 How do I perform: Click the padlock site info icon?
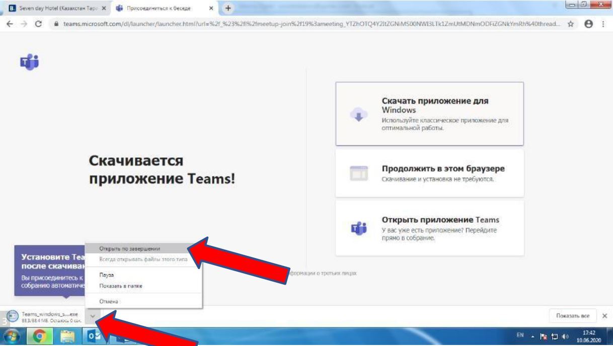tap(56, 24)
